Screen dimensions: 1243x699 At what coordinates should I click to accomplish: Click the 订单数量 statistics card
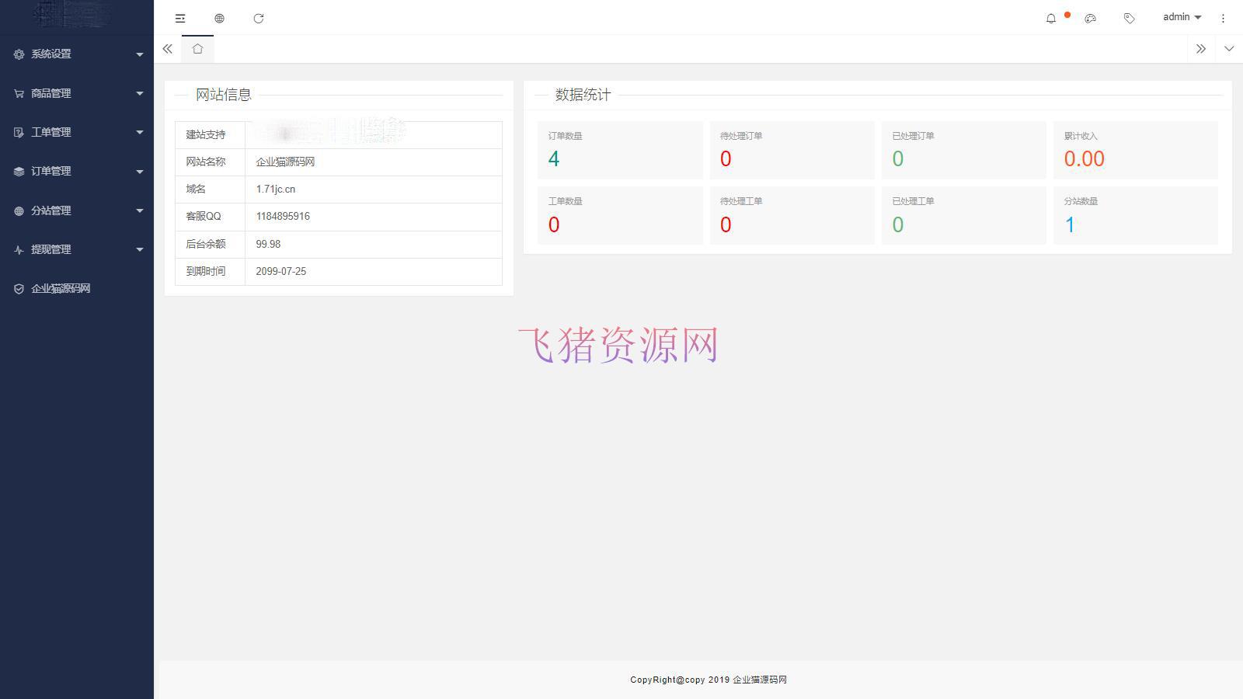coord(619,150)
